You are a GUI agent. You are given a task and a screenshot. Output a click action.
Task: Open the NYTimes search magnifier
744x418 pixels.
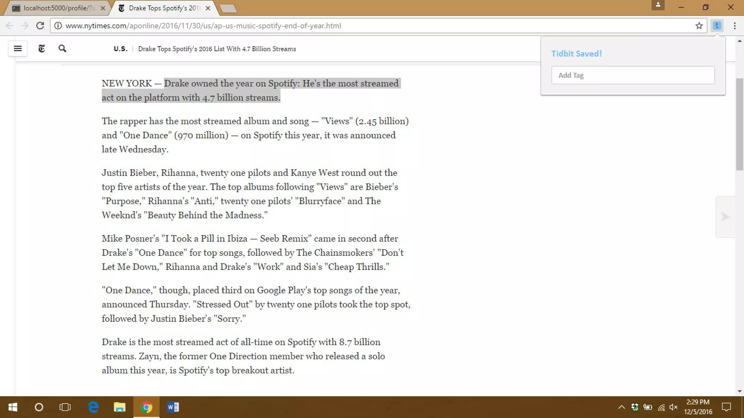[x=62, y=49]
